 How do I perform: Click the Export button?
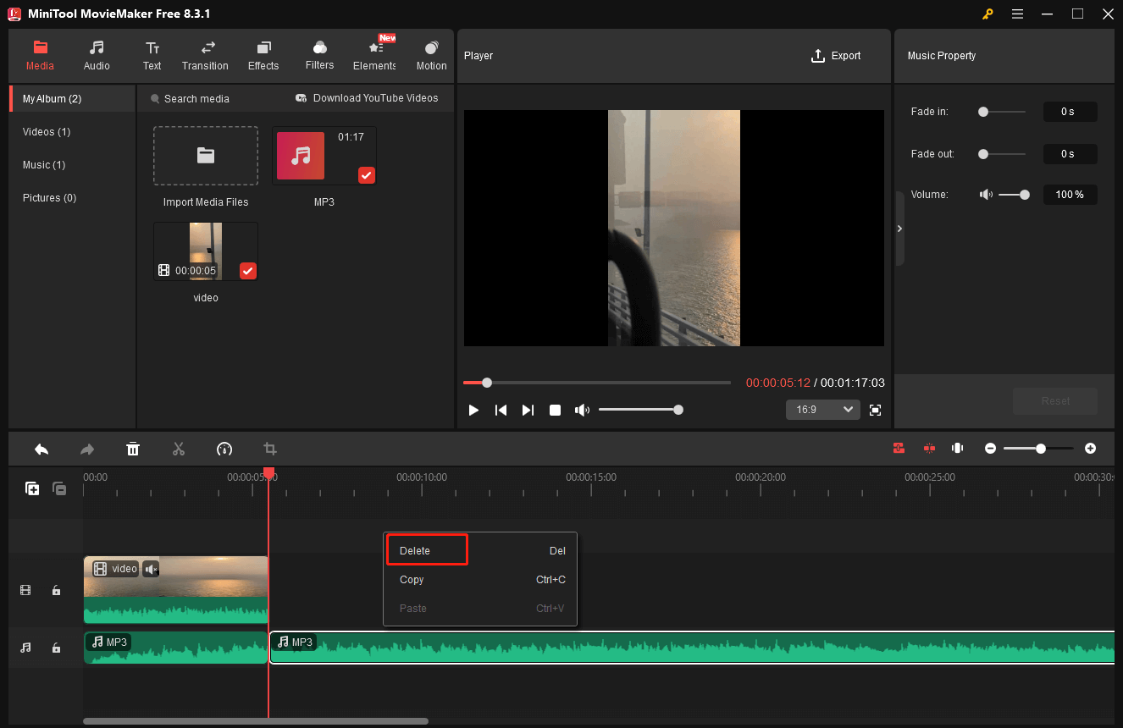[836, 55]
